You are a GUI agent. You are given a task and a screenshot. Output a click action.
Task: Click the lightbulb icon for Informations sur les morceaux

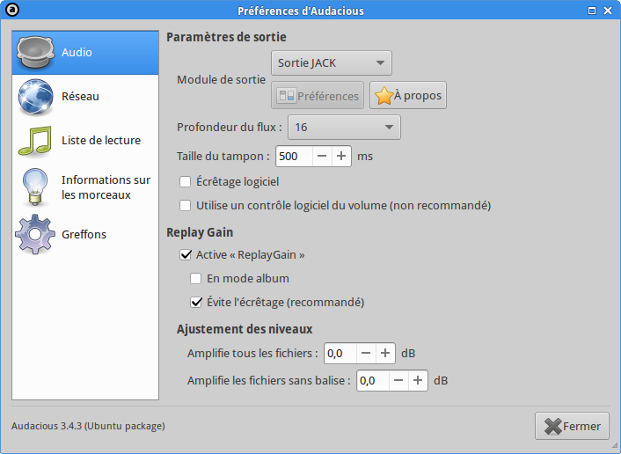pyautogui.click(x=35, y=187)
